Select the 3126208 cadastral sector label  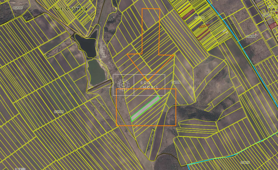pyautogui.click(x=251, y=37)
